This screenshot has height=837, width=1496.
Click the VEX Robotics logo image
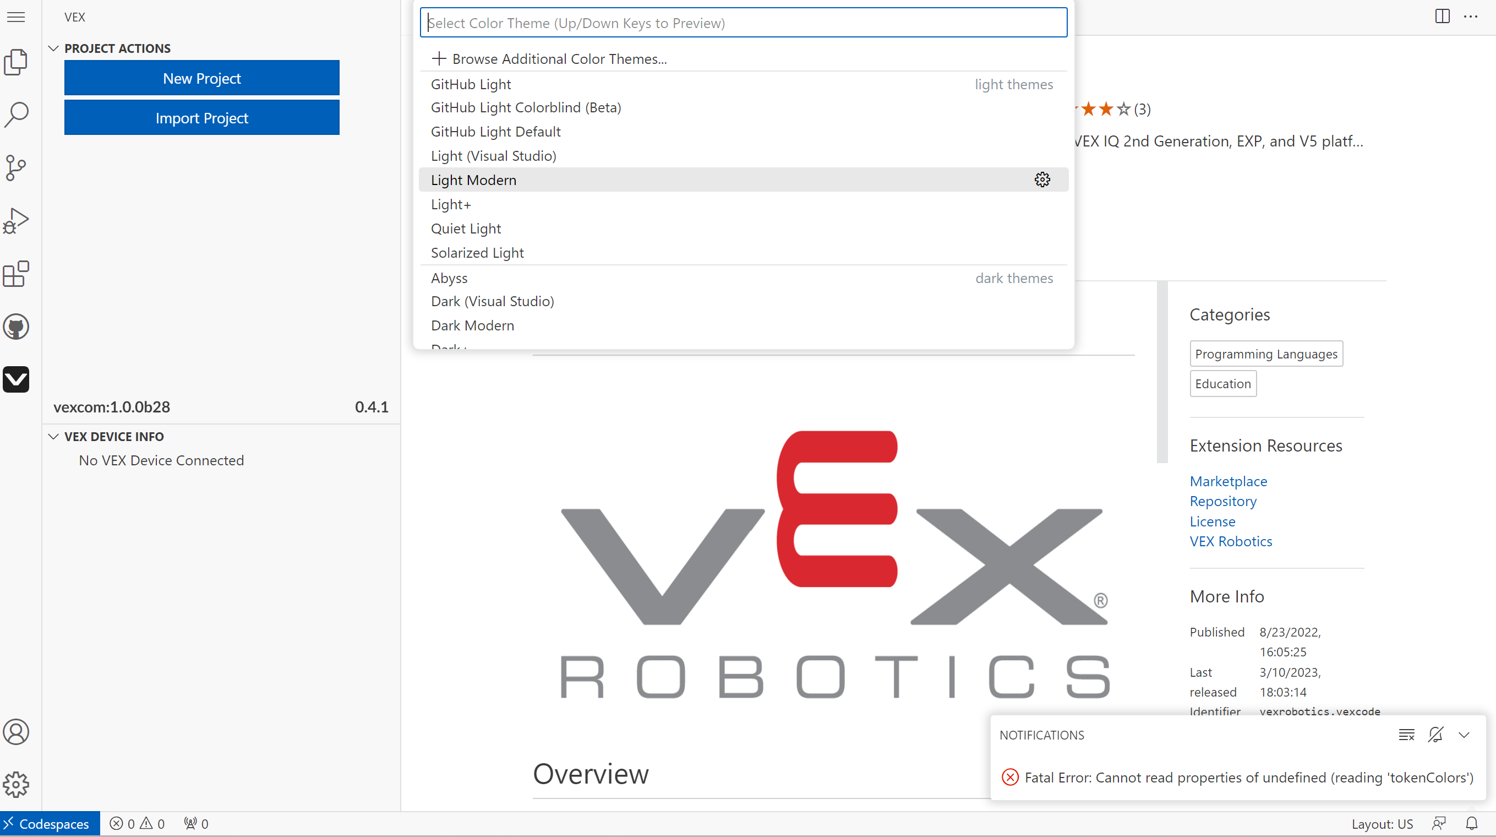point(834,564)
